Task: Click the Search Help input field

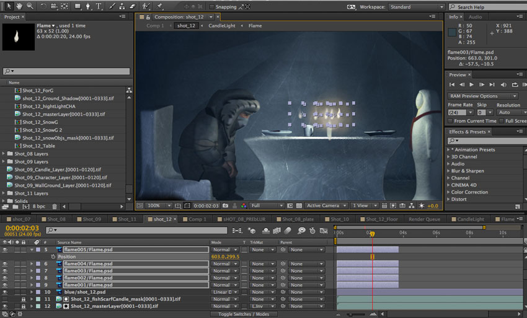Action: (487, 7)
